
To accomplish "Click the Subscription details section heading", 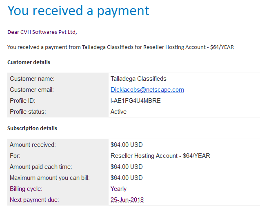I will [32, 128].
